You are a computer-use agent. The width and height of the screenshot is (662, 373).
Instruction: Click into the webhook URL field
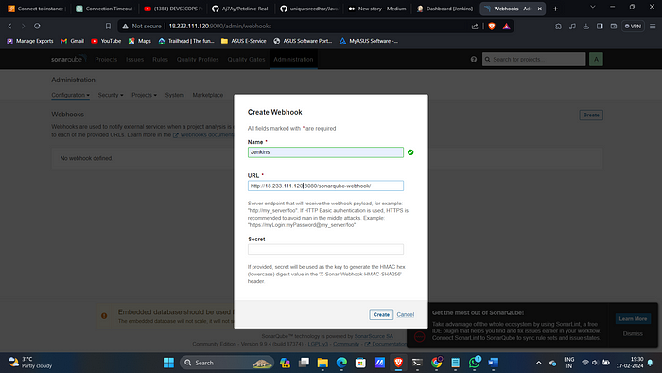[x=325, y=186]
